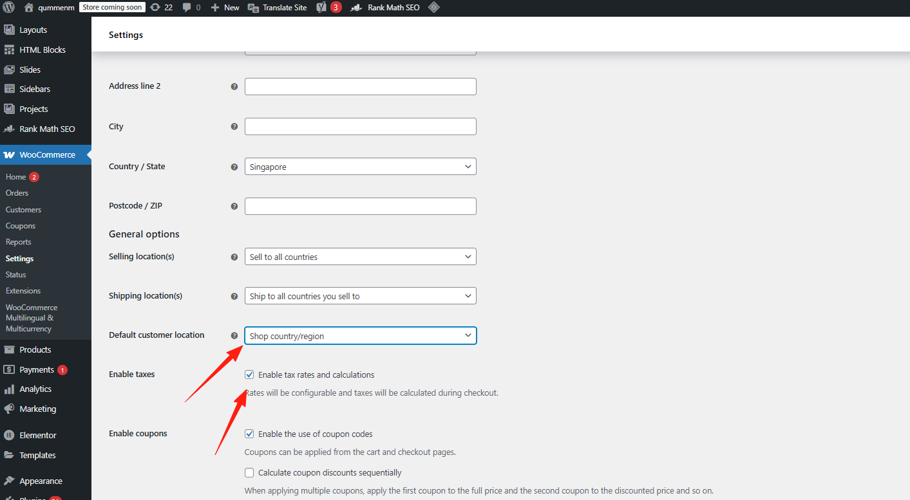Screen dimensions: 910x500
Task: Uncheck Enable the use of coupon codes
Action: click(249, 434)
